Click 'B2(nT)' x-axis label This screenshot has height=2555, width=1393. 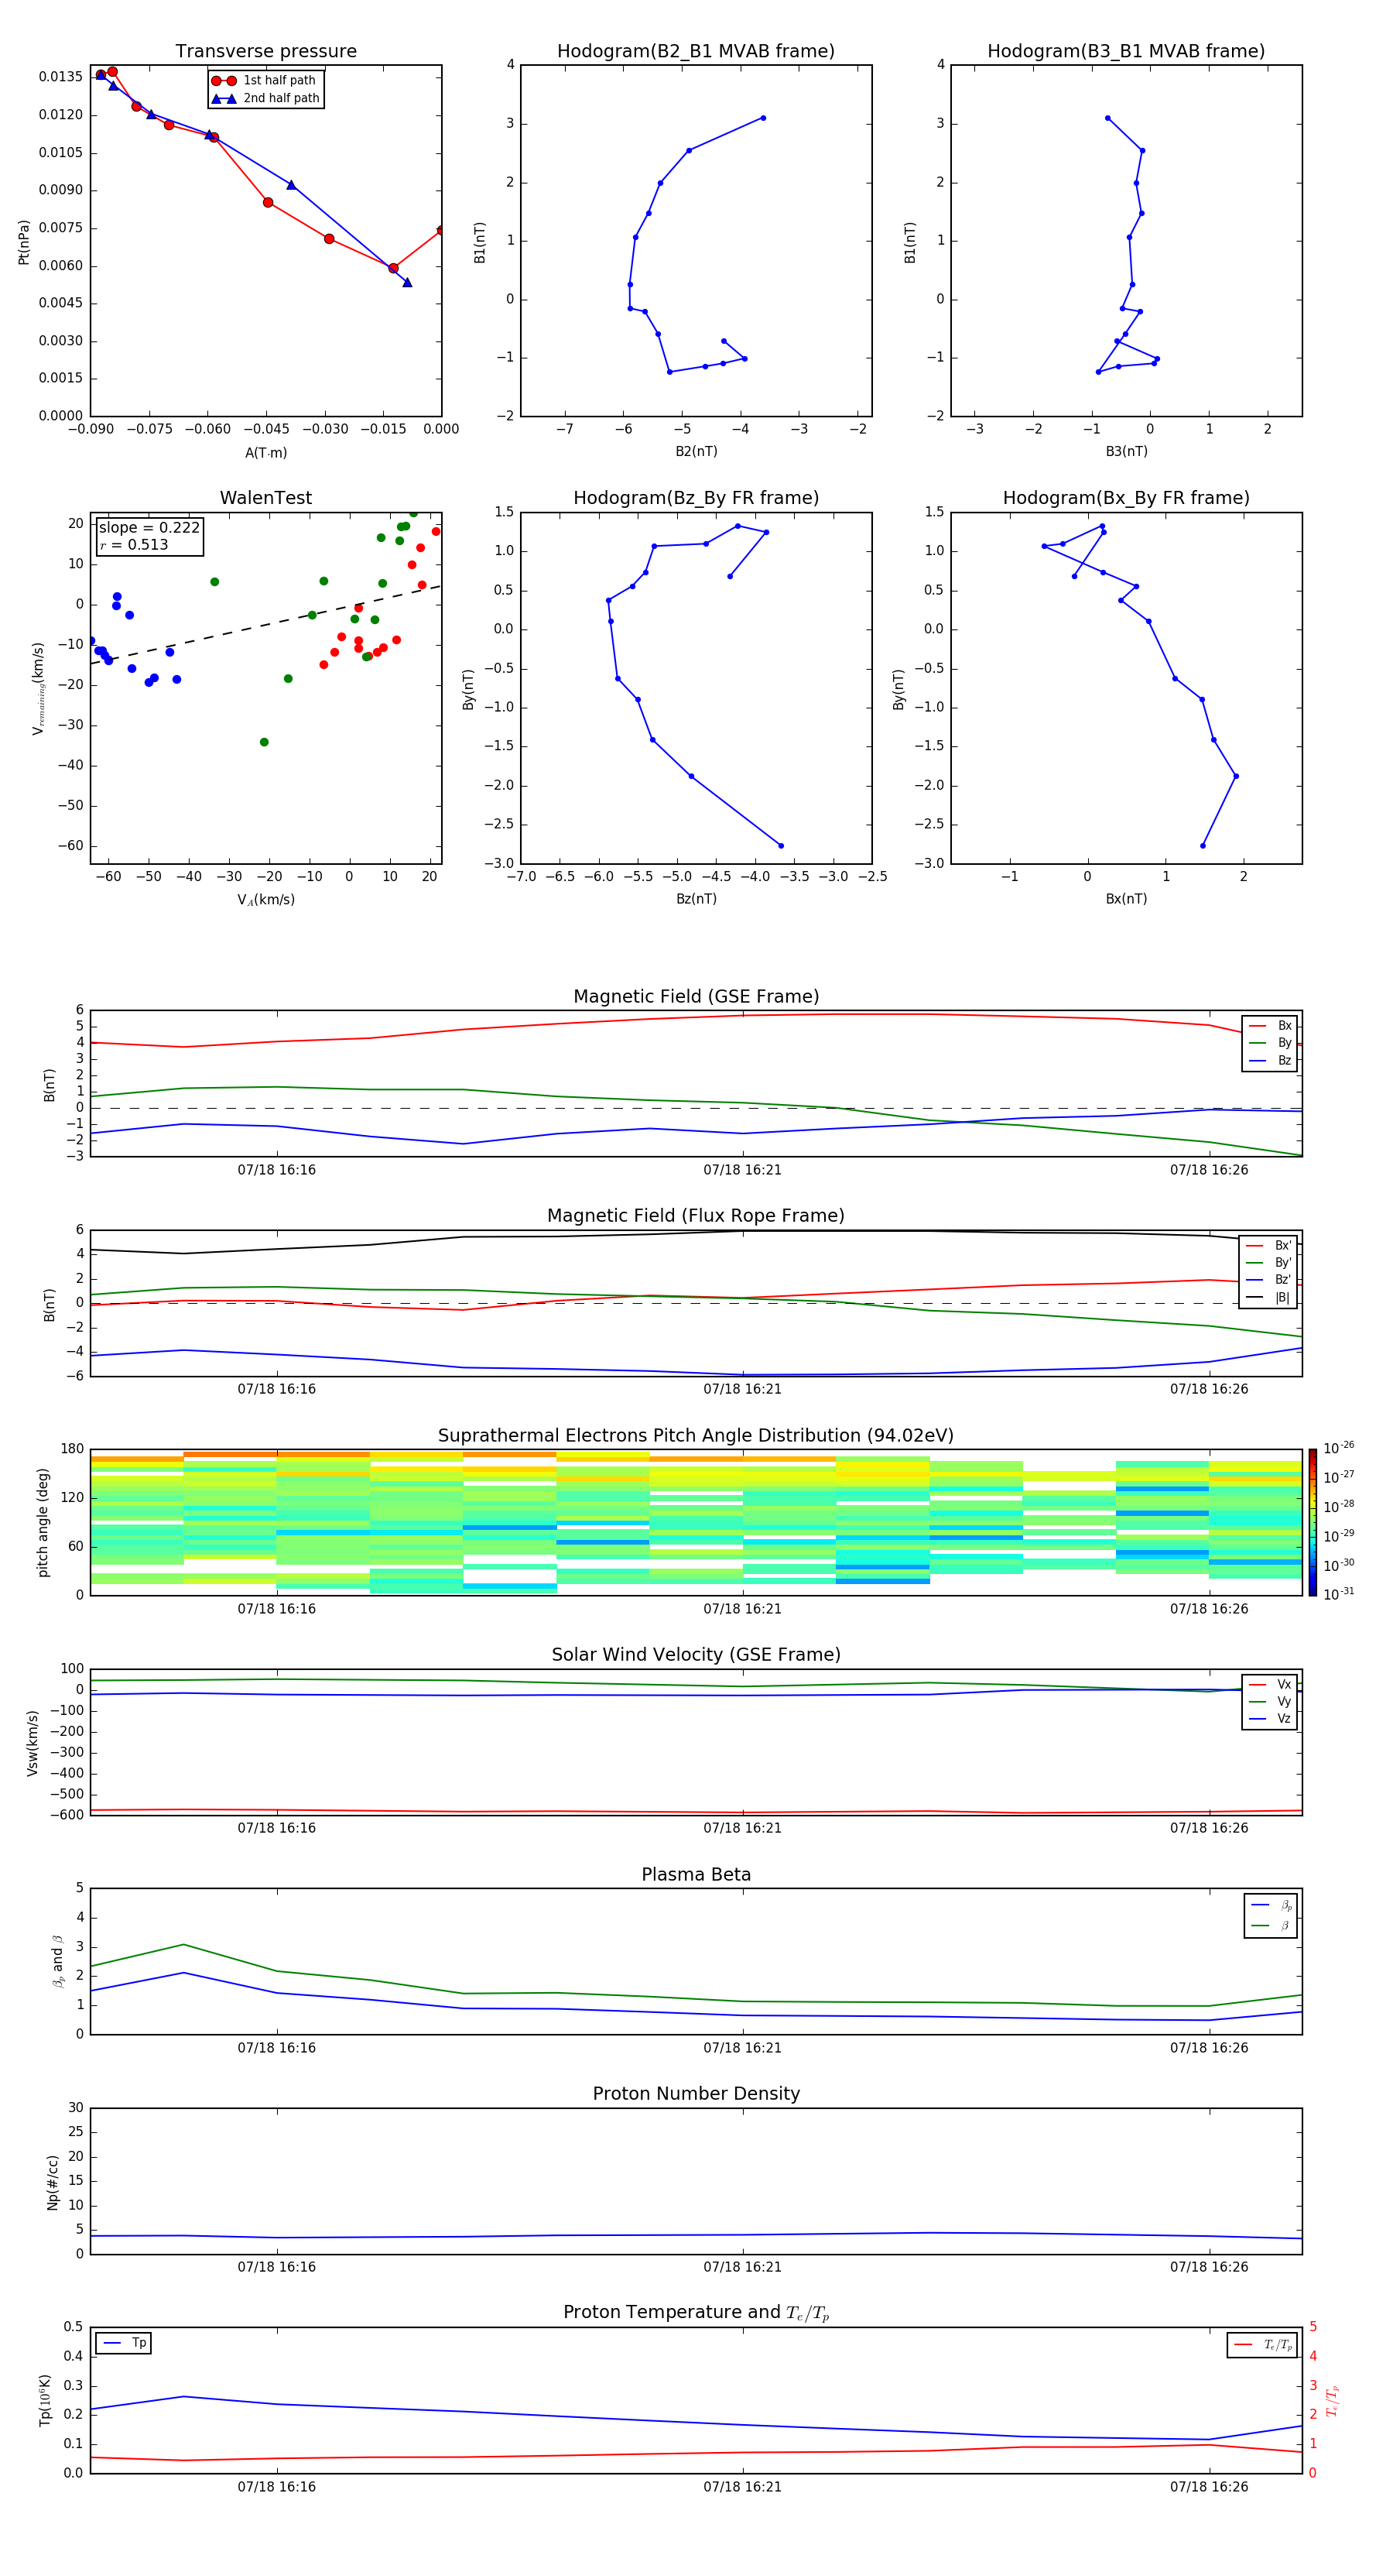coord(696,451)
